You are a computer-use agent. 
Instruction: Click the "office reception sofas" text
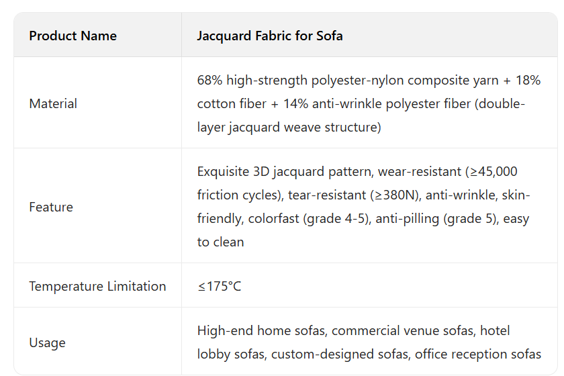[478, 354]
